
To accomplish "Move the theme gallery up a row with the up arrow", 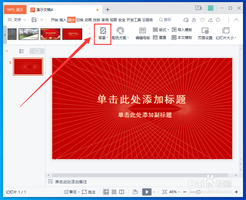I will pos(90,29).
